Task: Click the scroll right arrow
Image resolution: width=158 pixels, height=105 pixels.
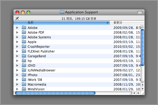Action: (x=139, y=93)
